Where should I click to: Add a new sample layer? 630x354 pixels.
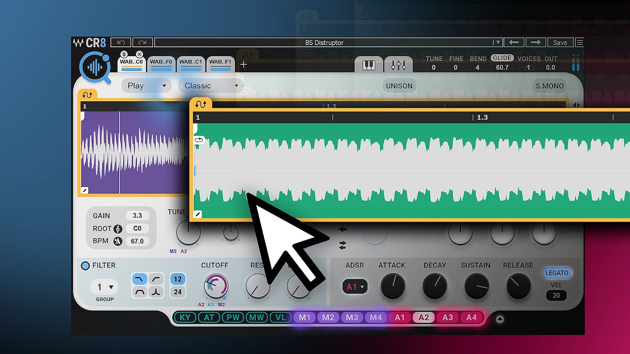[243, 64]
